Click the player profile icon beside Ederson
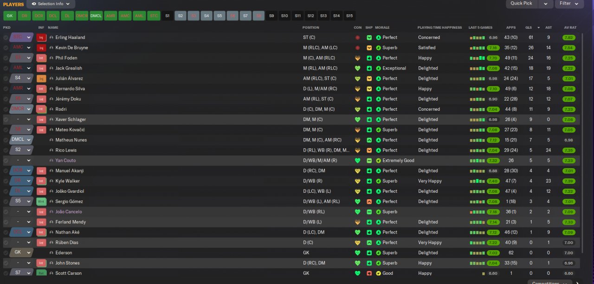 pyautogui.click(x=52, y=253)
